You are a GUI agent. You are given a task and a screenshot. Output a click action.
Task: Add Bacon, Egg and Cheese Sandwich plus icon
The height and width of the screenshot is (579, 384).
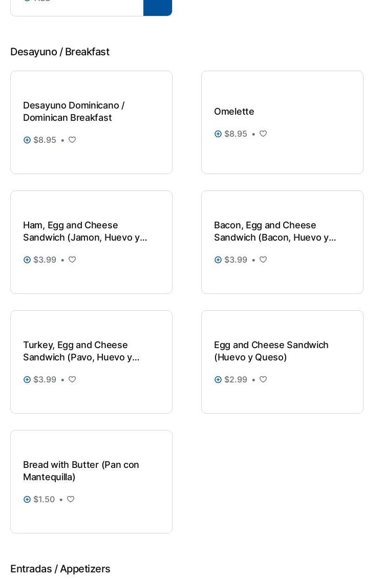218,260
